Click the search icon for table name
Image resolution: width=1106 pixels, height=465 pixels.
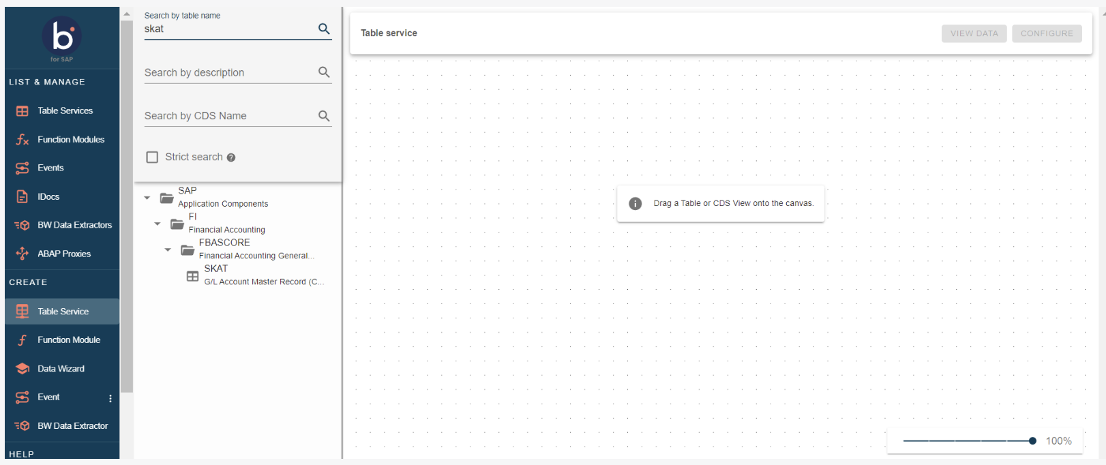pos(324,29)
